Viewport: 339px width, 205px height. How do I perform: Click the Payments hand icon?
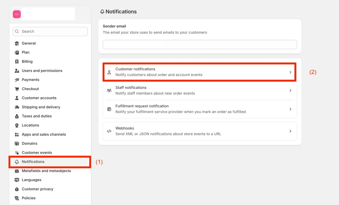[17, 80]
